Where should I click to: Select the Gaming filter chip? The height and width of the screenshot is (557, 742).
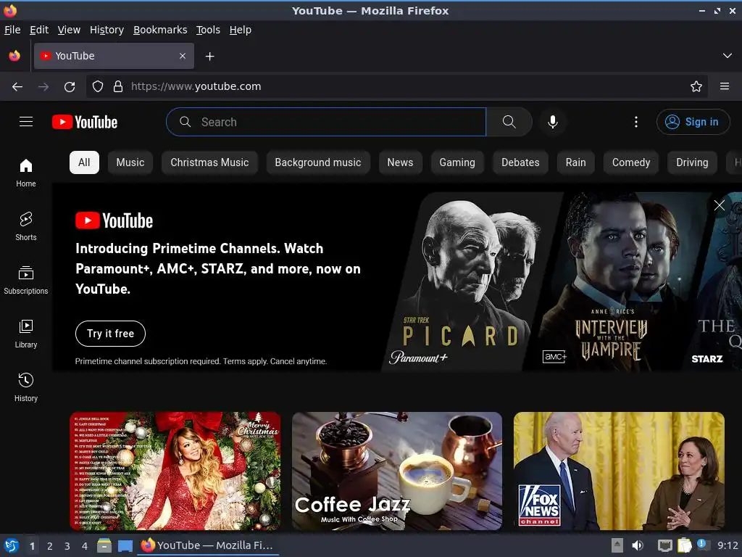457,162
